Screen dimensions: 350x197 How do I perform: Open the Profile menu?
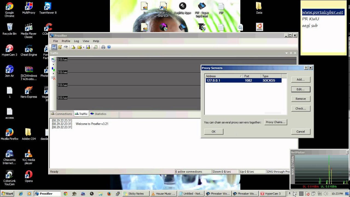[66, 41]
